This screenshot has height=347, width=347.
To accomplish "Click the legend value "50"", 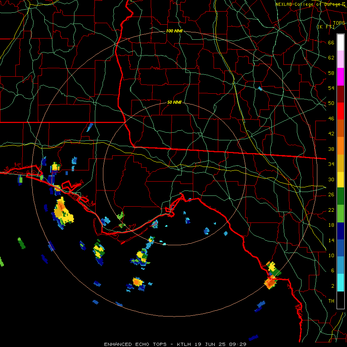I will click(x=331, y=103).
